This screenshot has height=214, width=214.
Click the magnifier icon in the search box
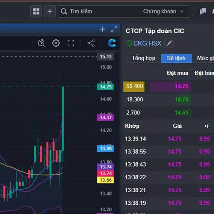click(x=64, y=11)
